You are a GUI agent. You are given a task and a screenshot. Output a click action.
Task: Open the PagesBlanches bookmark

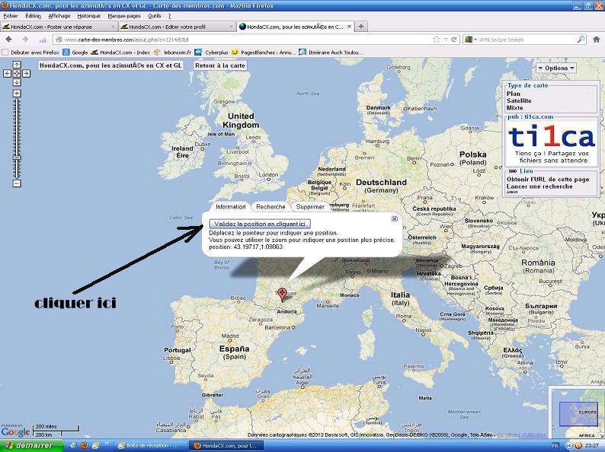(263, 52)
